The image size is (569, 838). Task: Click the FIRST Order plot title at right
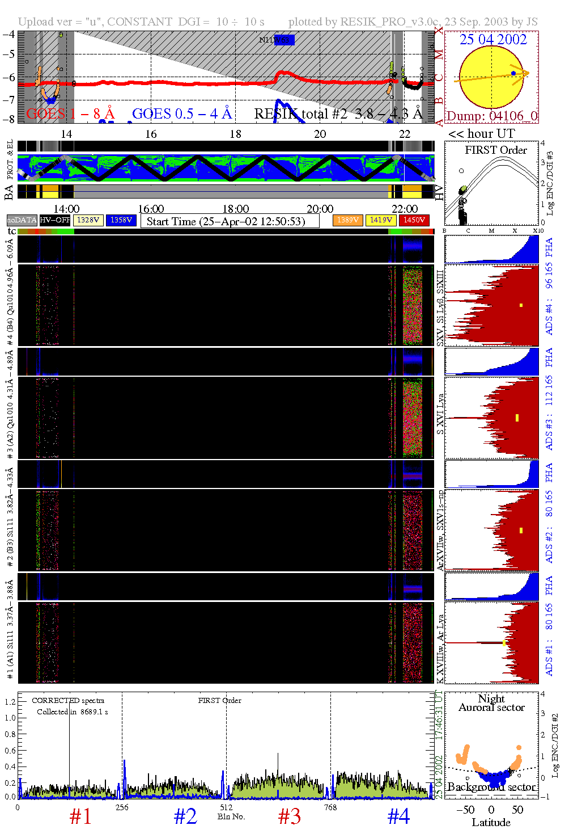click(x=496, y=150)
